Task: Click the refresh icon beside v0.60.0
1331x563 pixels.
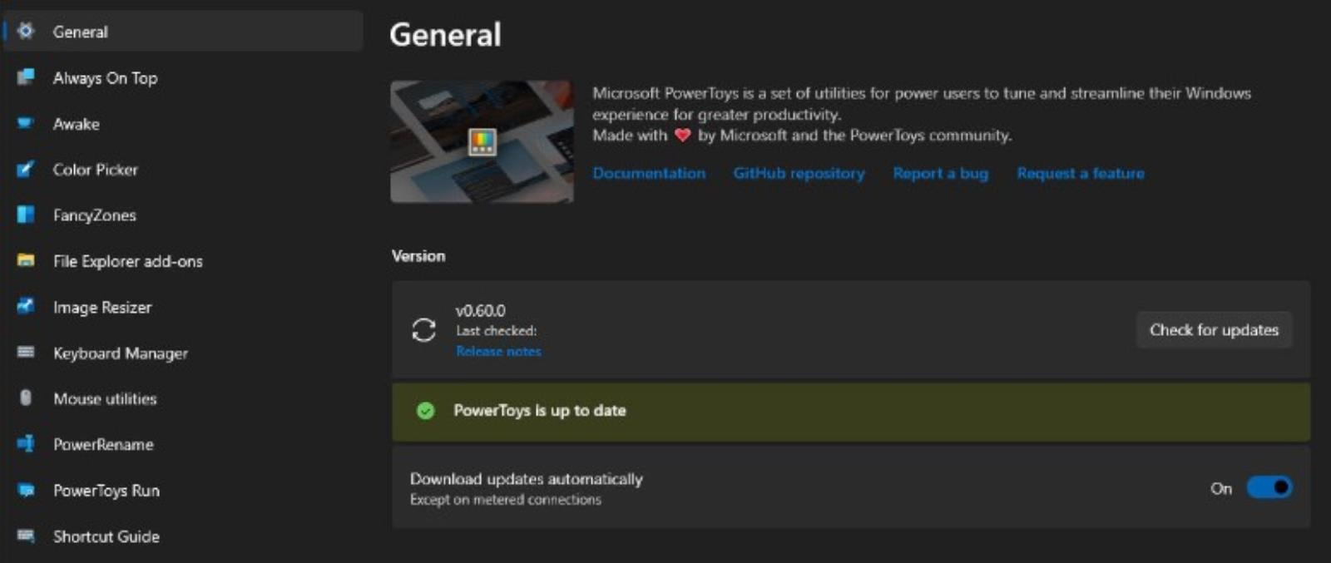Action: (x=423, y=330)
